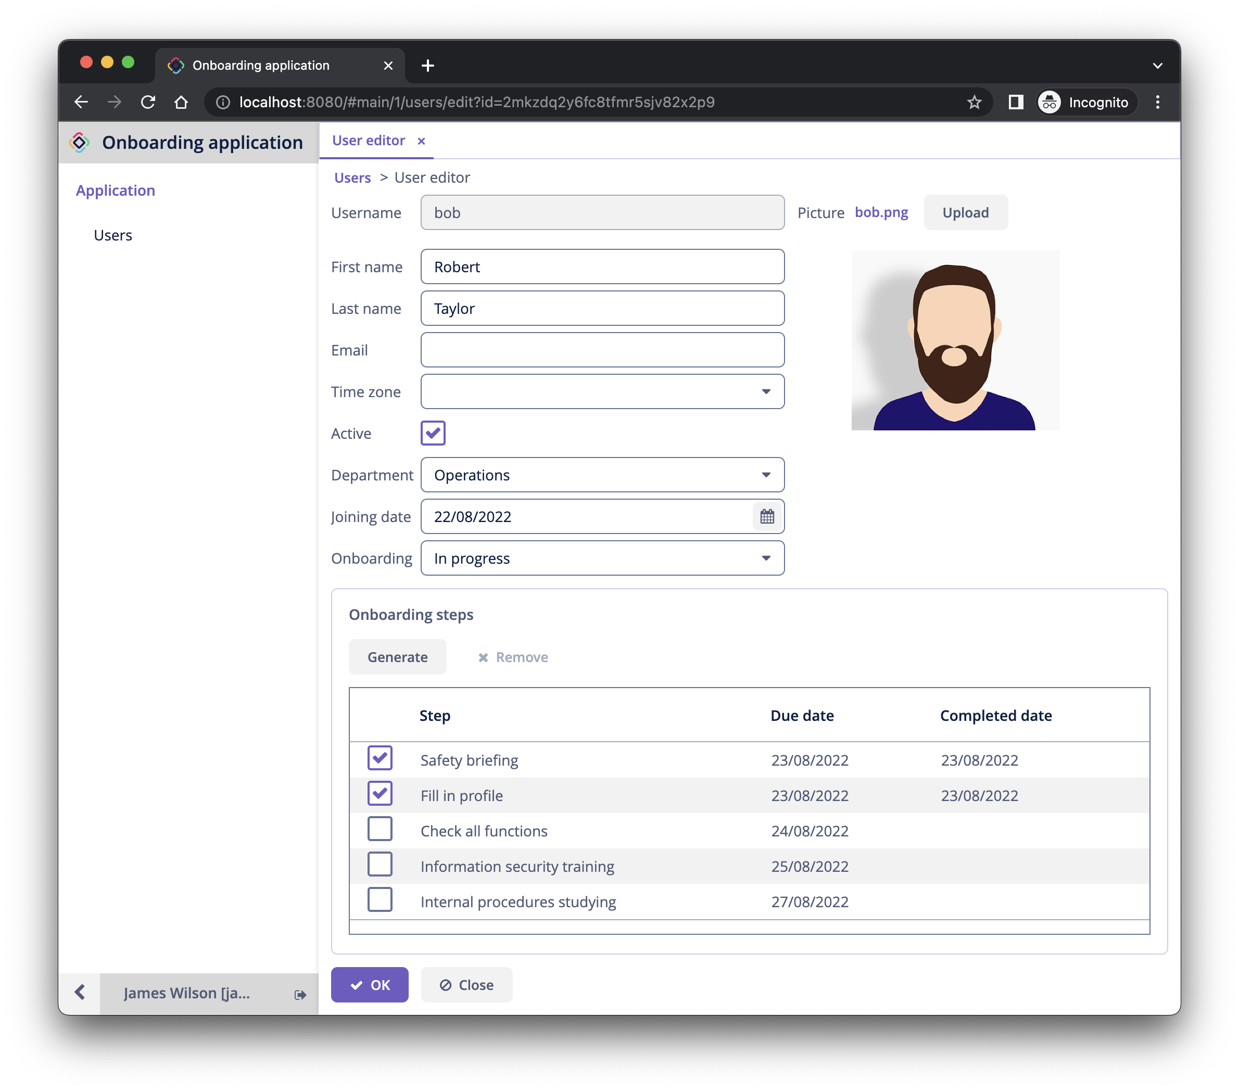The width and height of the screenshot is (1239, 1092).
Task: Open a new browser tab
Action: (427, 66)
